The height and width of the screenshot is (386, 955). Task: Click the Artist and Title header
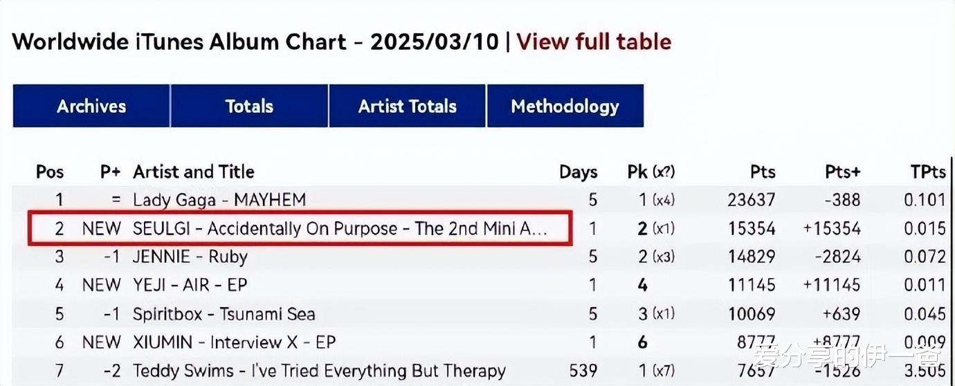pos(194,172)
